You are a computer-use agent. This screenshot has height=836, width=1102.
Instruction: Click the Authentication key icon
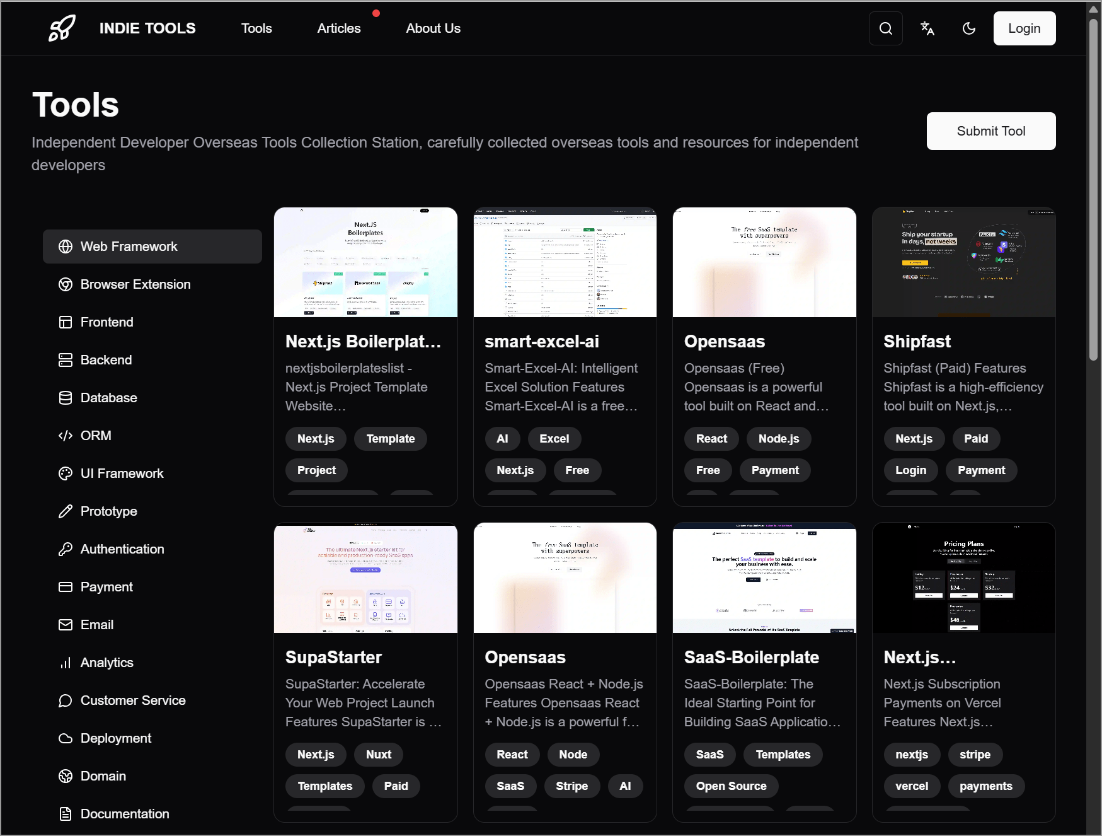66,549
